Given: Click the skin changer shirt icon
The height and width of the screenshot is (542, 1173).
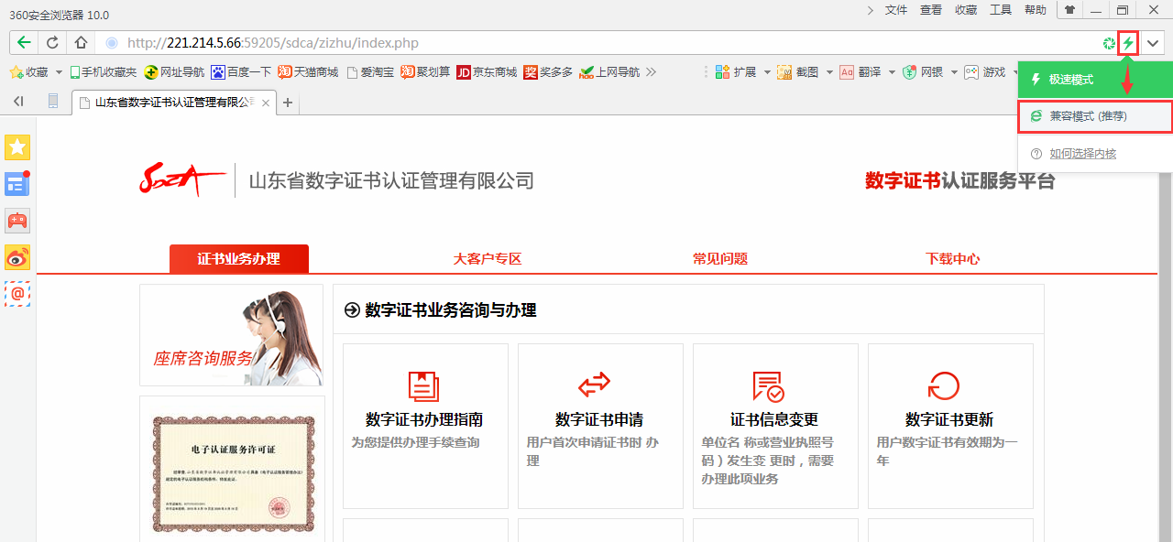Looking at the screenshot, I should (1069, 10).
